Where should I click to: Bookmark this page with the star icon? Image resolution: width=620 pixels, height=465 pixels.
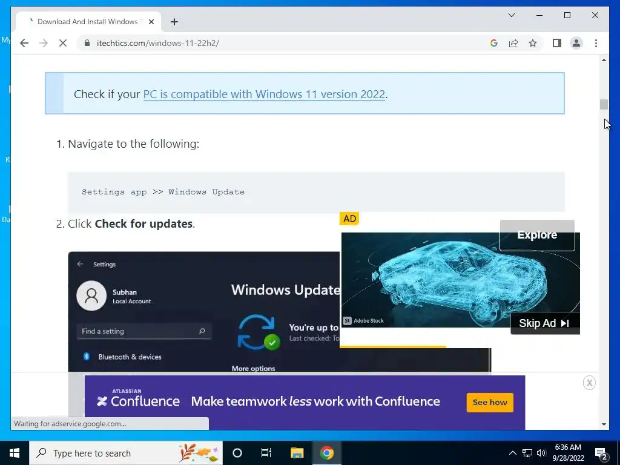(533, 43)
